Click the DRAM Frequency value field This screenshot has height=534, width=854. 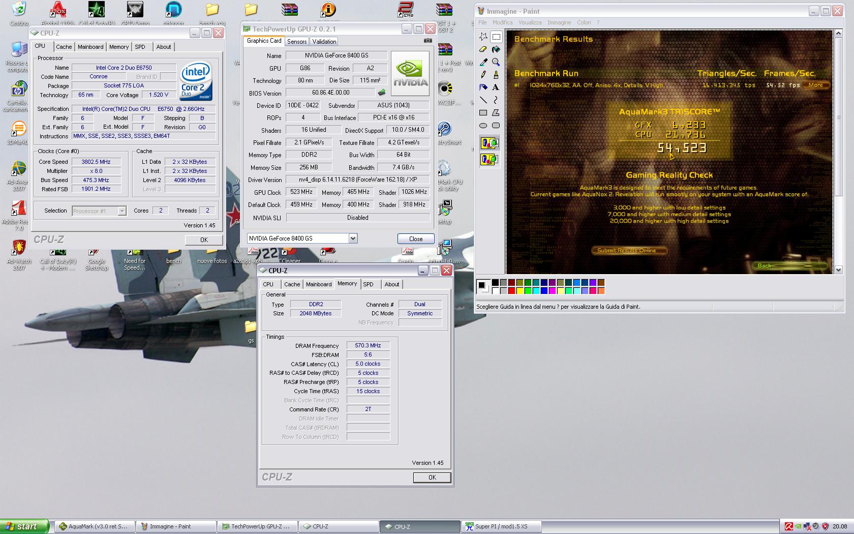(368, 345)
